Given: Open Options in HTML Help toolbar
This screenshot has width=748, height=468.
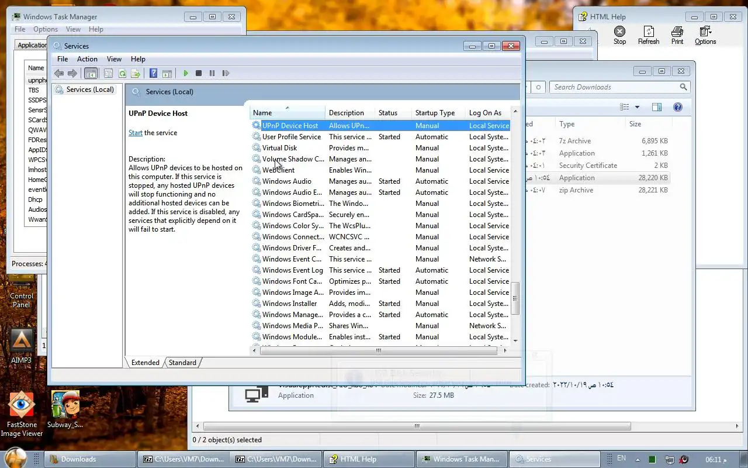Looking at the screenshot, I should 705,35.
